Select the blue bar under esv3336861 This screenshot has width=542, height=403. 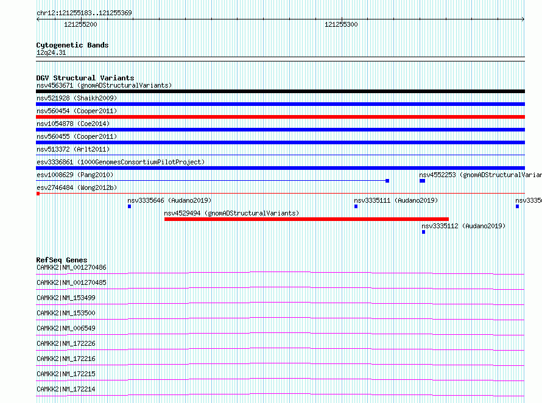(280, 168)
